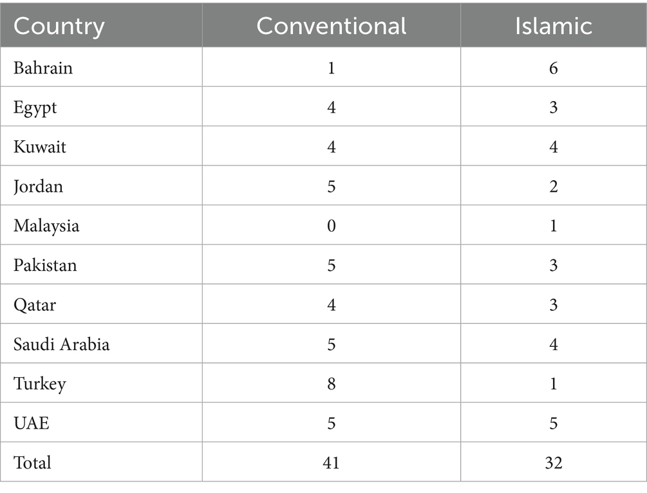Select the Pakistan row label
This screenshot has width=647, height=493.
45,265
